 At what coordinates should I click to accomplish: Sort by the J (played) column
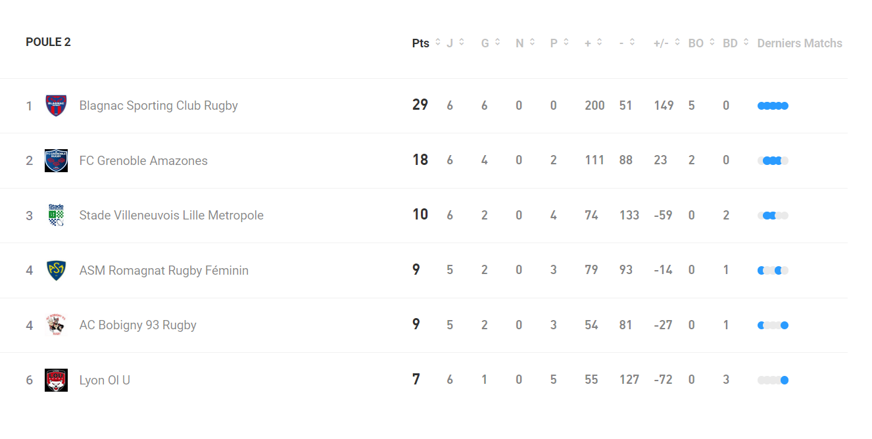point(455,43)
